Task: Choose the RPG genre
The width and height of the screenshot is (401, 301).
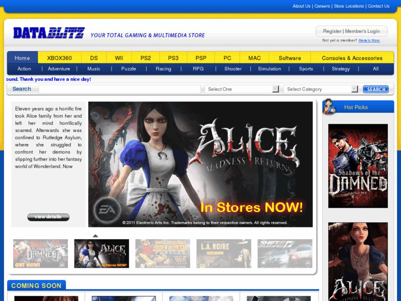Action: pyautogui.click(x=198, y=68)
